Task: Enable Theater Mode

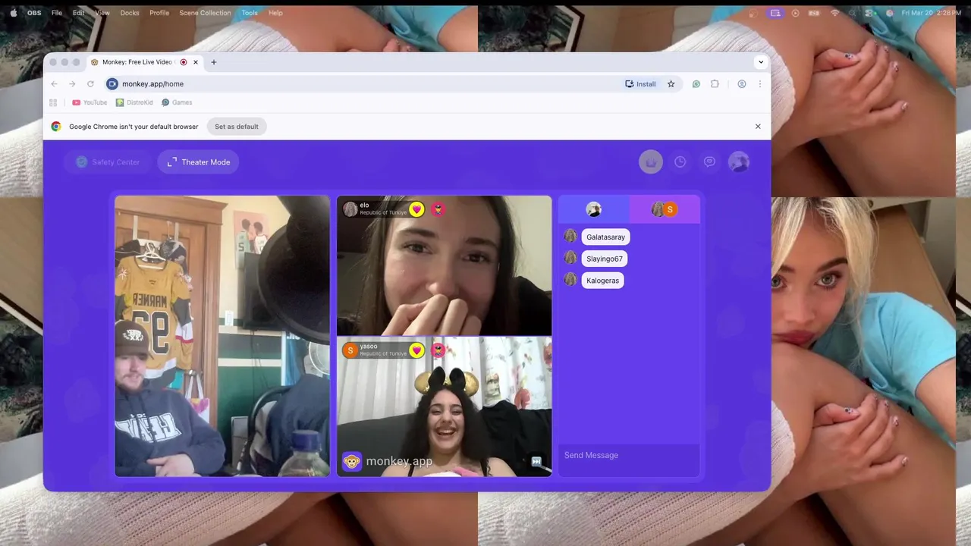Action: pos(198,162)
